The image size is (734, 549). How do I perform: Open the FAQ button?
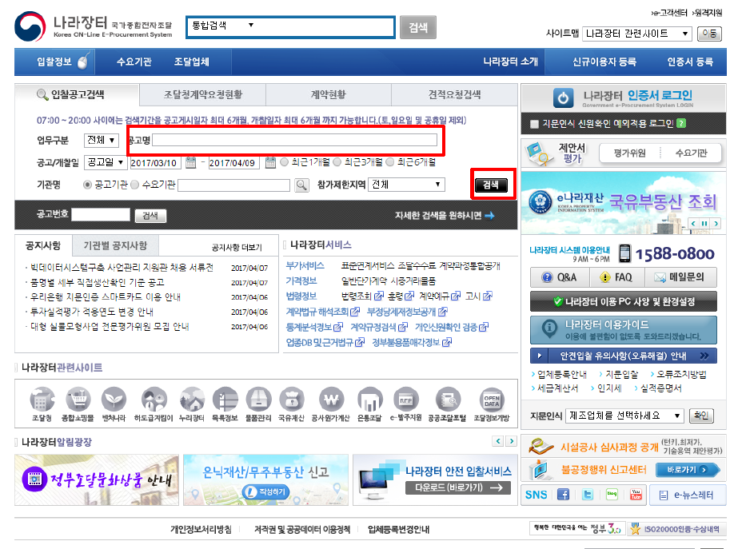point(616,277)
